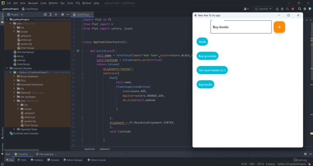Expand Typeshed Stubs node
The image size is (313, 166).
tap(14, 129)
